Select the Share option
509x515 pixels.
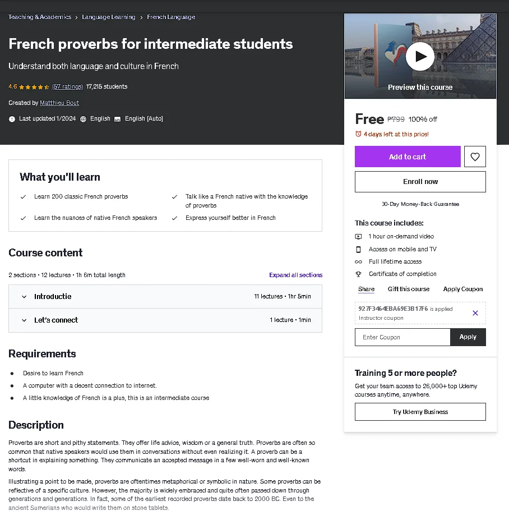click(x=366, y=289)
